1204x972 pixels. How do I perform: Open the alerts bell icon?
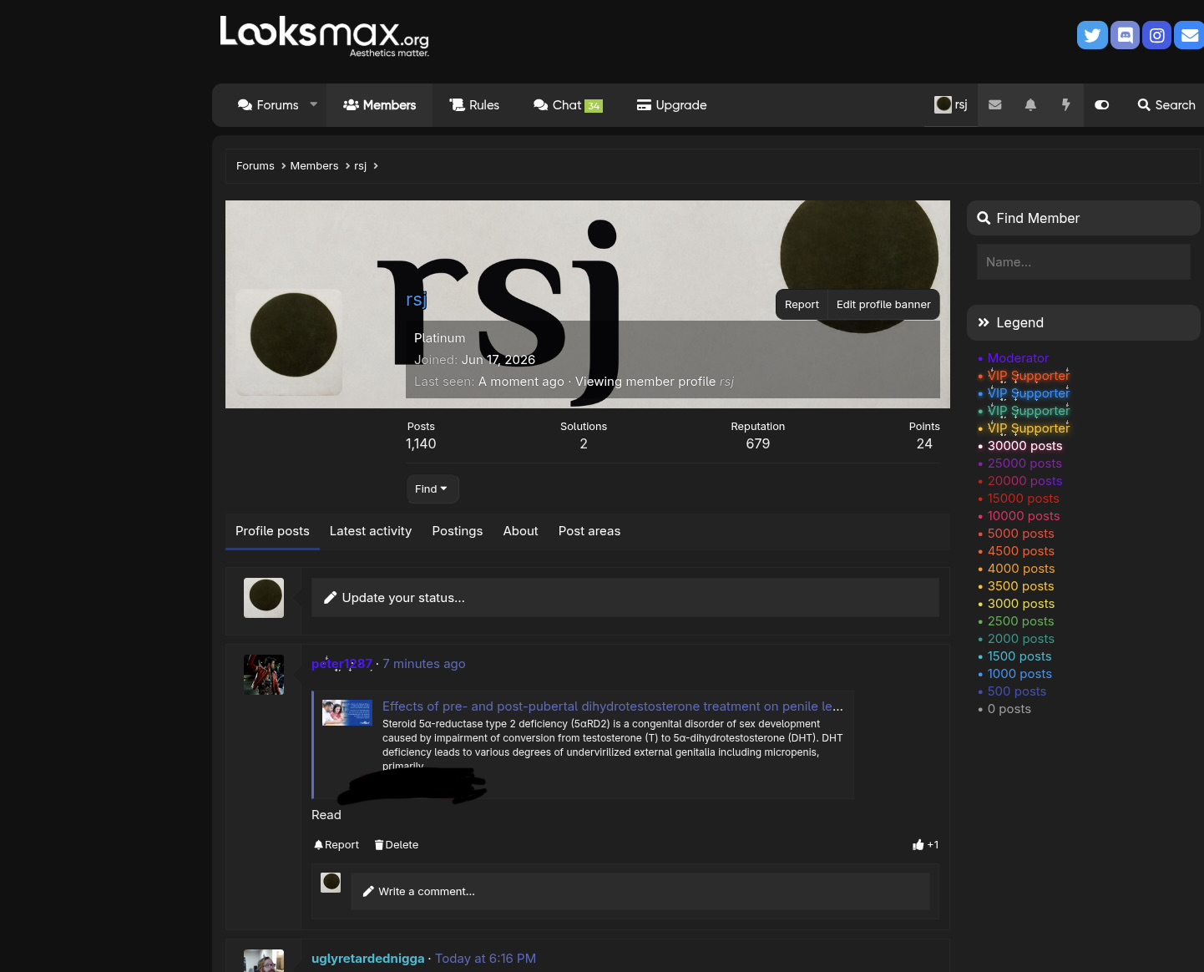[x=1030, y=105]
